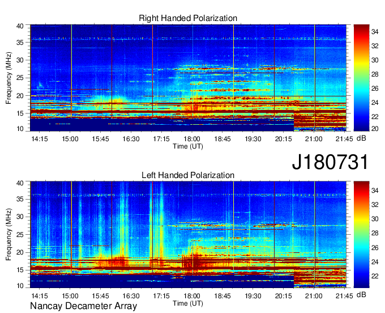Viewport: 385px width, 313px height.
Task: Click the 18:00 tick under upper plot
Action: tap(192, 139)
